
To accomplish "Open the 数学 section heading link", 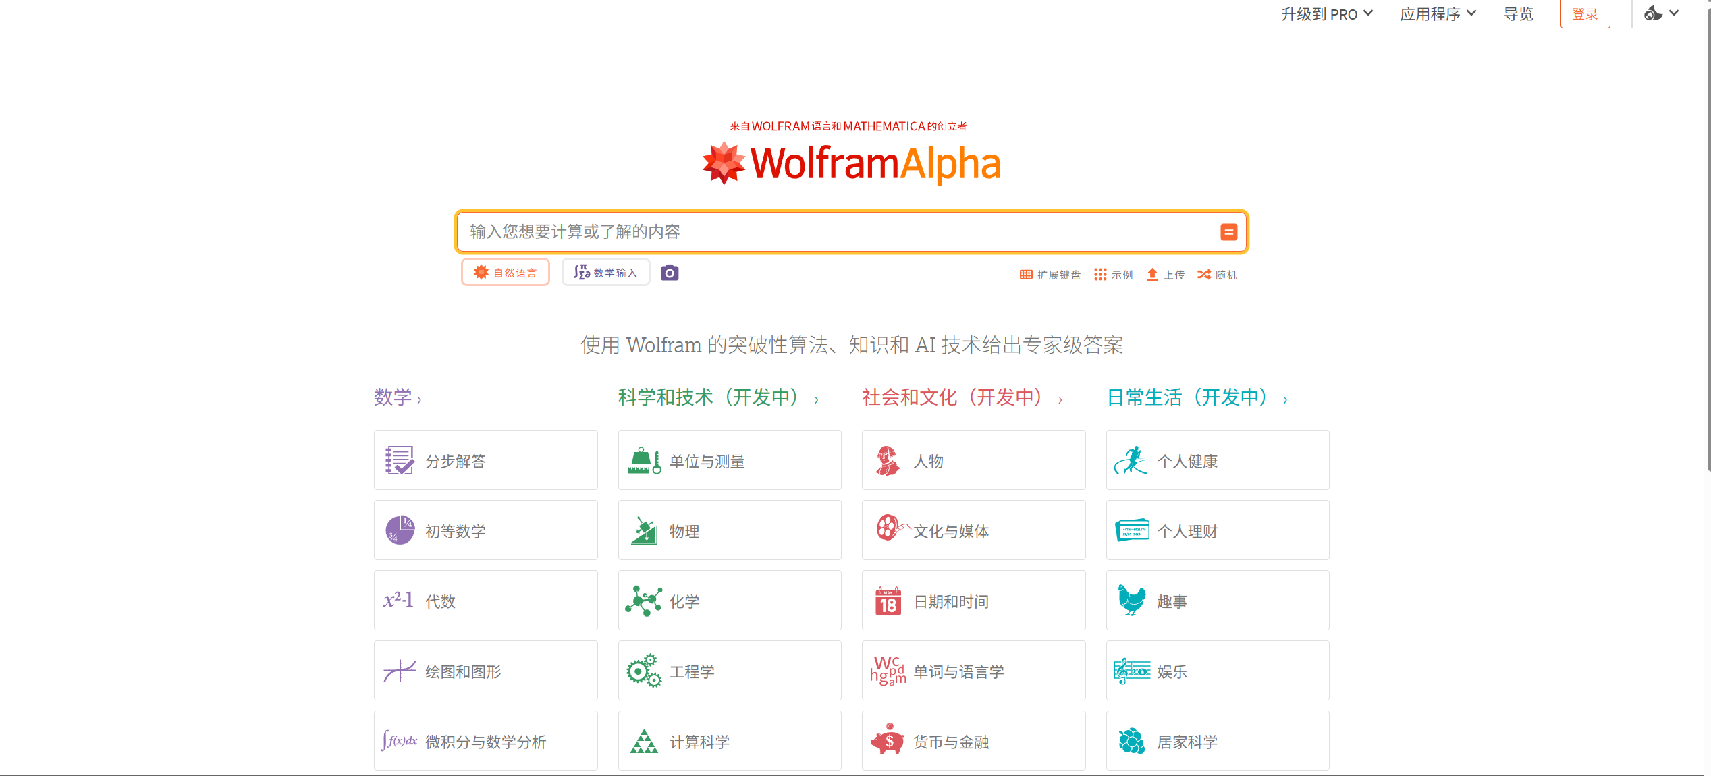I will (393, 397).
